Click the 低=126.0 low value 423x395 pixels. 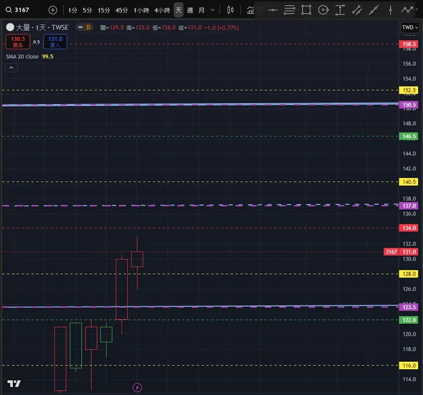(x=164, y=27)
